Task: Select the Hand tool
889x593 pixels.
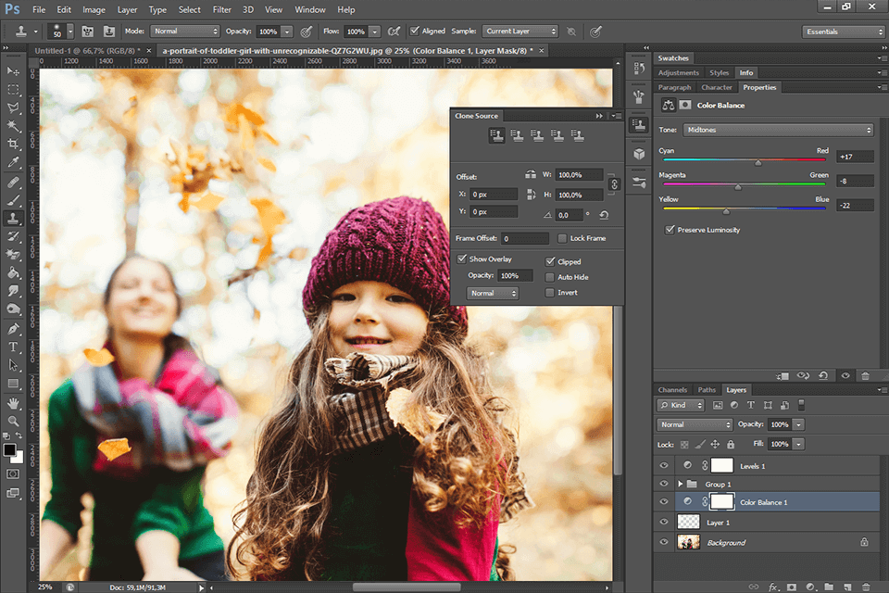Action: (13, 403)
